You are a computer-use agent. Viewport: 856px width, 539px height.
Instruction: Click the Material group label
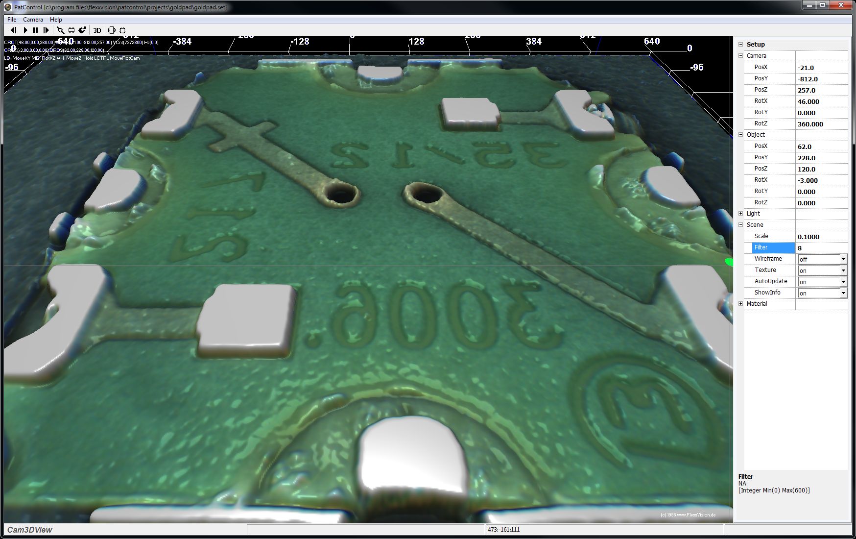click(757, 304)
